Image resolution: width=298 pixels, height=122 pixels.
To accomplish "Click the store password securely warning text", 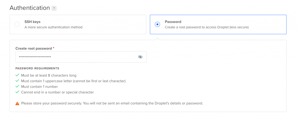I will click(112, 104).
